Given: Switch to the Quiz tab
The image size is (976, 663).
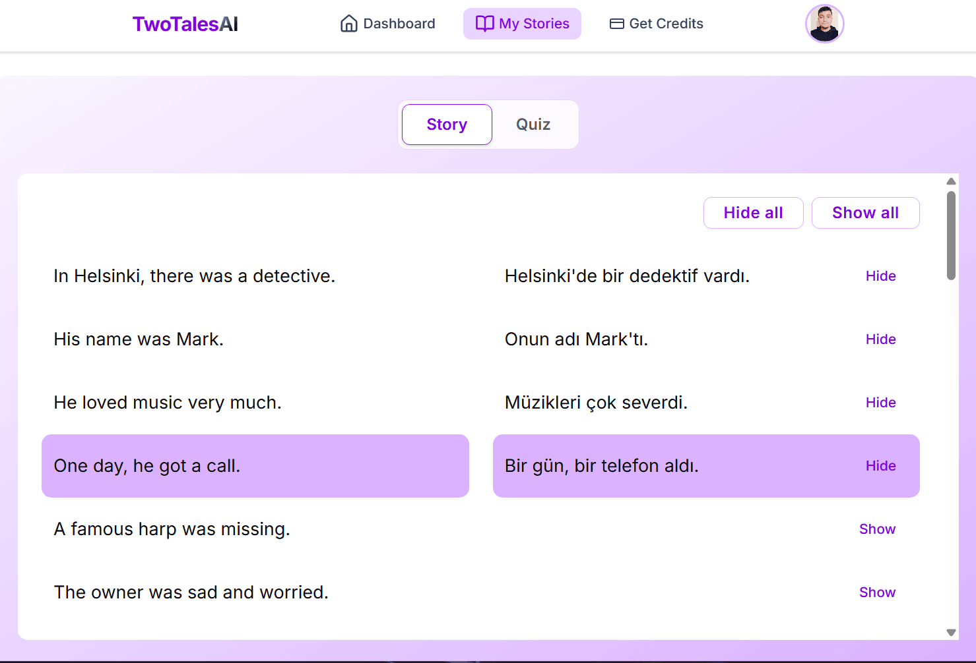Looking at the screenshot, I should point(533,124).
